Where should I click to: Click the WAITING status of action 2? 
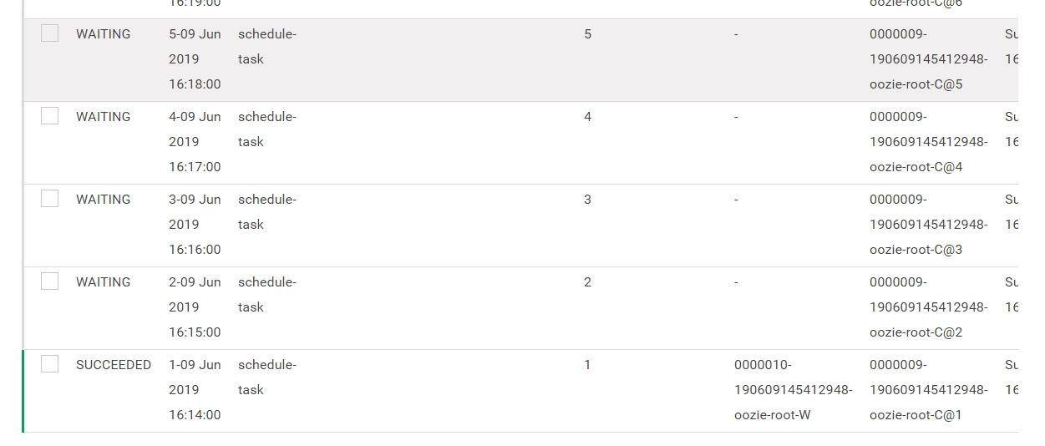(x=104, y=282)
